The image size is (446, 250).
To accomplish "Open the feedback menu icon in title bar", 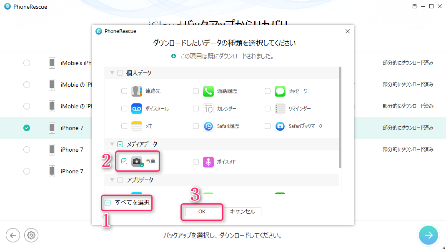I will (414, 6).
